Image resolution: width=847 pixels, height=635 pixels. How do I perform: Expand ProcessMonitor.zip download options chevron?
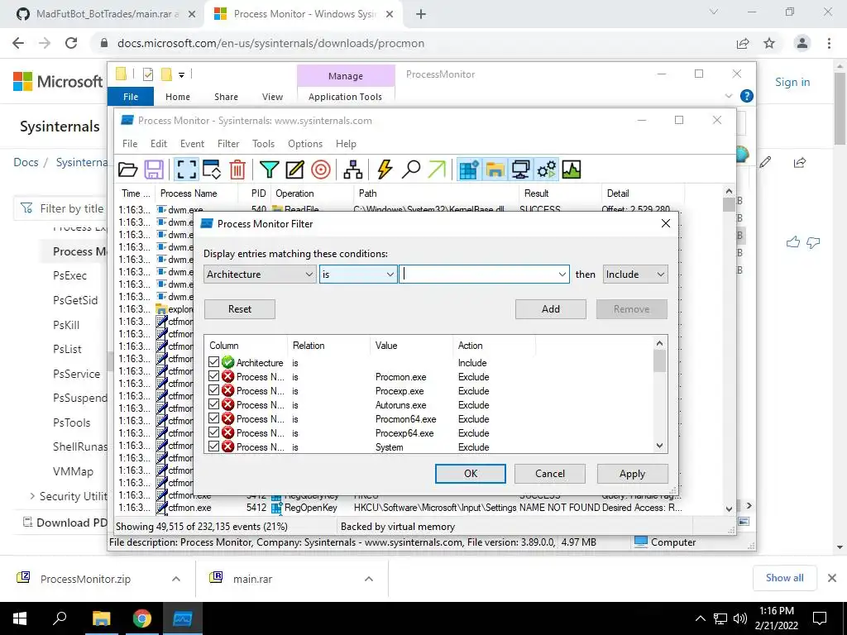click(x=176, y=579)
